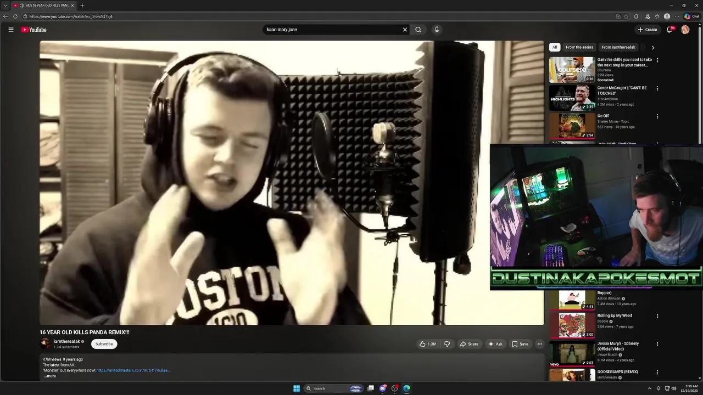Open the Create button
The image size is (703, 395).
(647, 30)
